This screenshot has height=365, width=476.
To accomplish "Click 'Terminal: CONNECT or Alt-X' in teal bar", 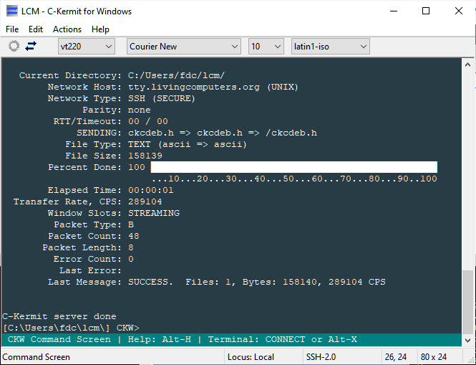I will tap(283, 339).
